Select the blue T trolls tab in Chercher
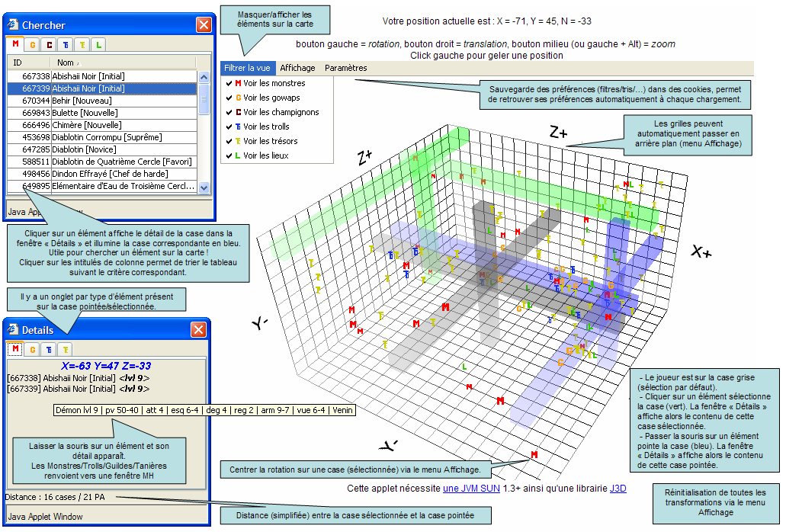 click(x=66, y=44)
